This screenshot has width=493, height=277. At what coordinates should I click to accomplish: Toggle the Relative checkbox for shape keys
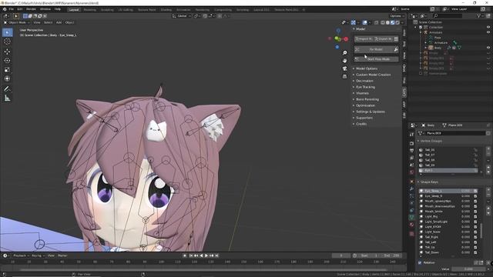(x=420, y=262)
